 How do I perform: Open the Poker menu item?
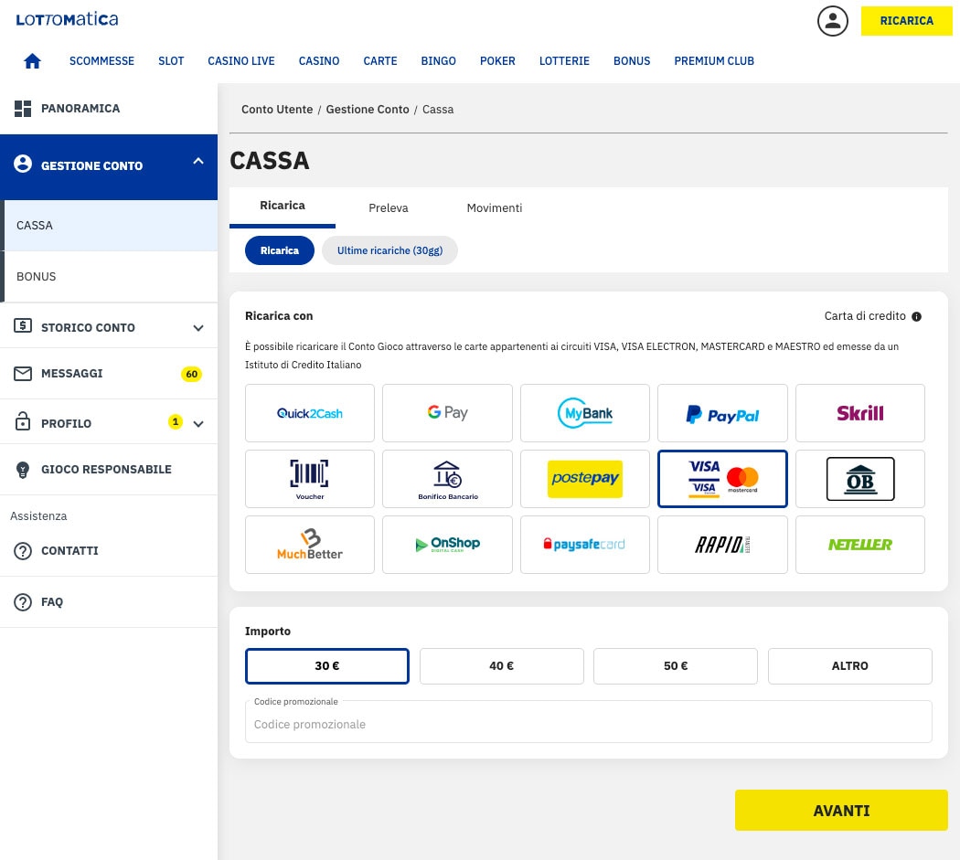point(497,61)
